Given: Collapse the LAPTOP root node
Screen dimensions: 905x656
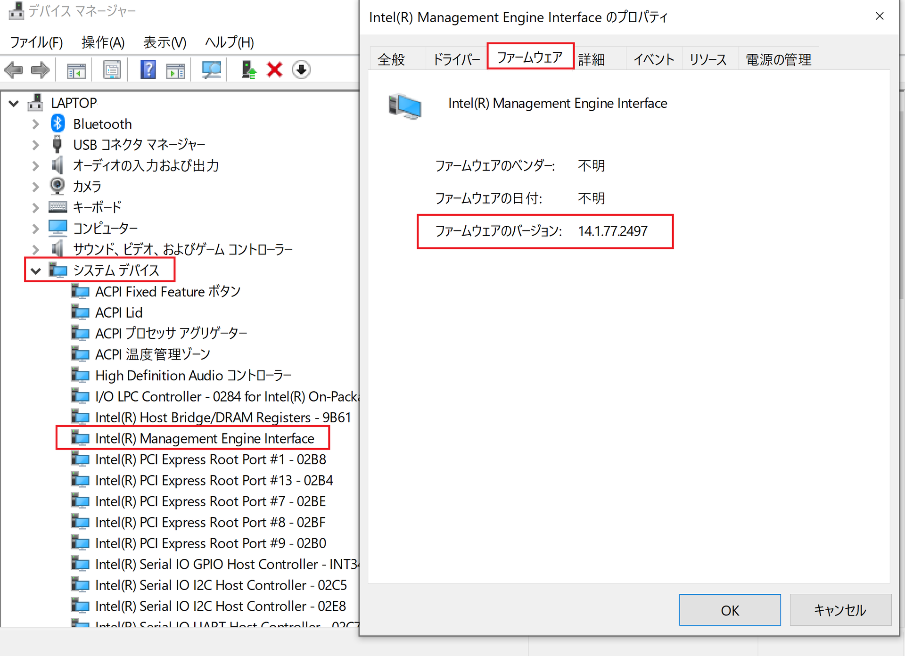Looking at the screenshot, I should pyautogui.click(x=14, y=103).
